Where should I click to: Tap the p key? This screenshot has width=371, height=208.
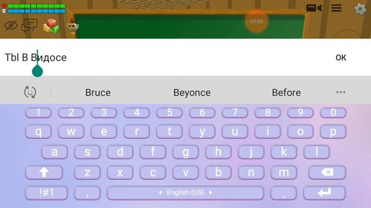coord(333,131)
